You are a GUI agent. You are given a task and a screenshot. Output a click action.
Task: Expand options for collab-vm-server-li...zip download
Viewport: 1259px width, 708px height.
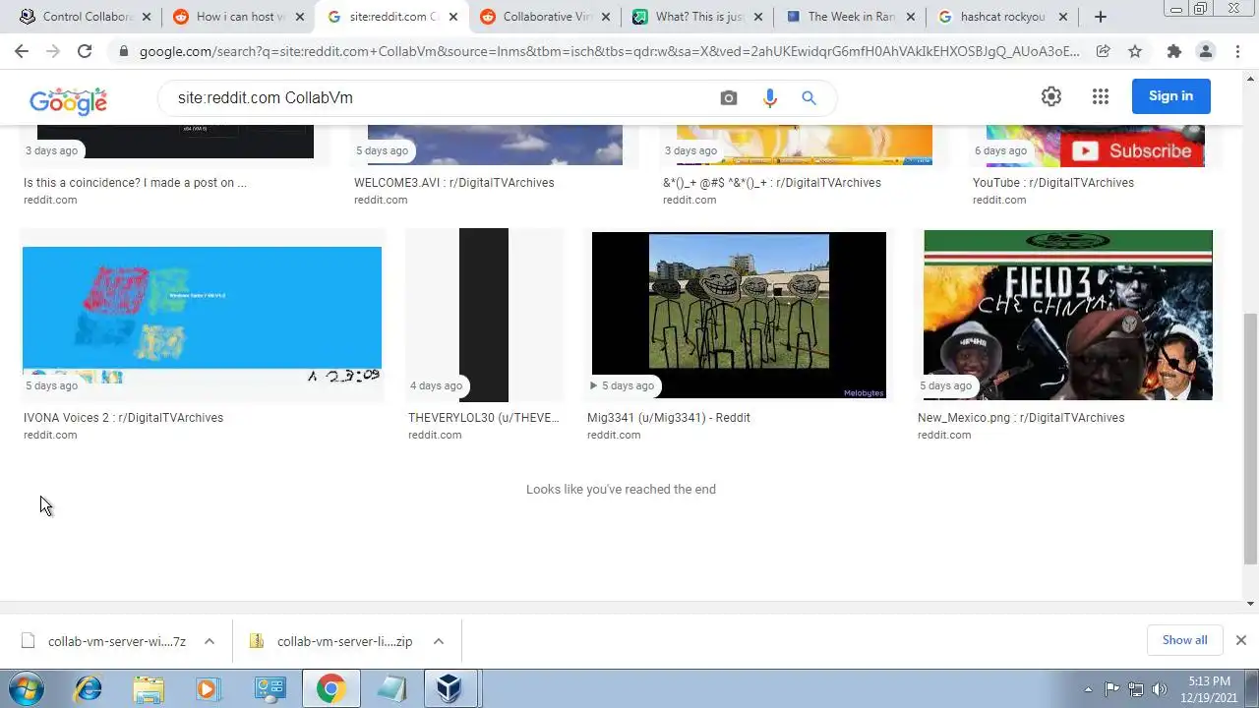tap(439, 641)
